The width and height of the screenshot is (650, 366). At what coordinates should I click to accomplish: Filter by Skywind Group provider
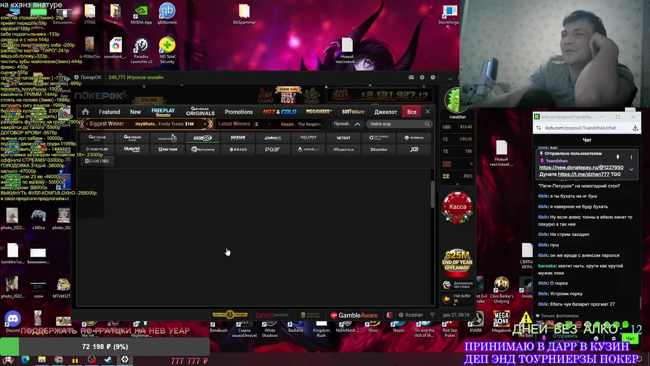379,137
